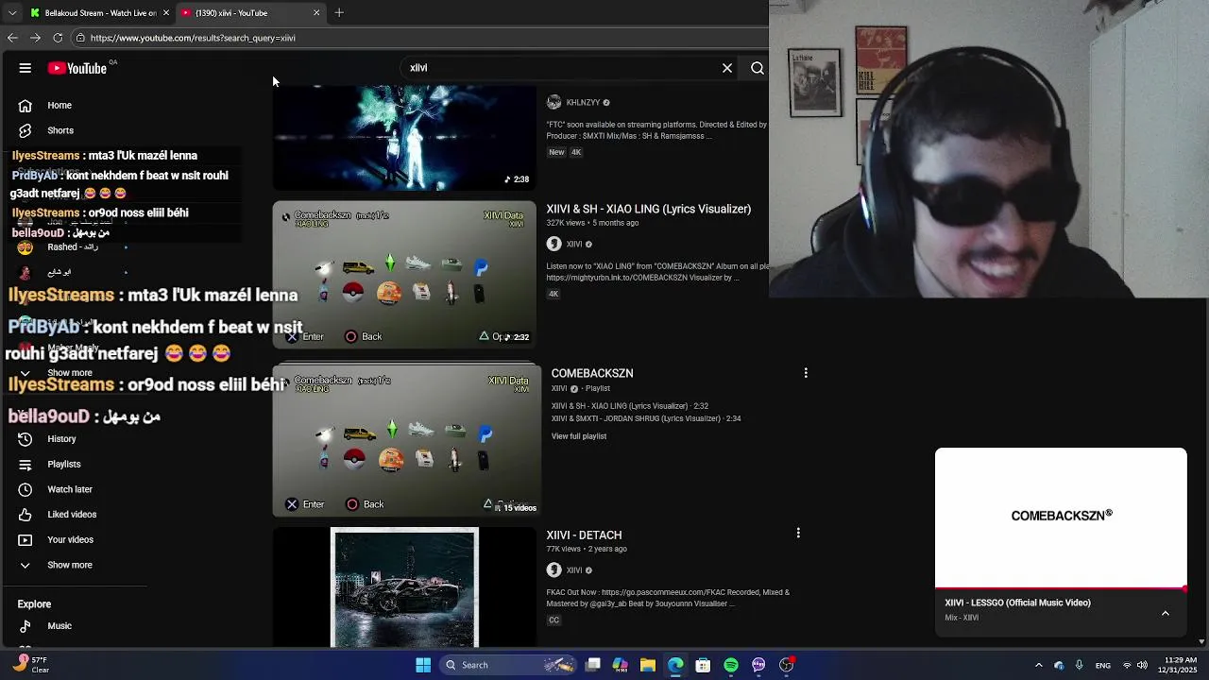Click the YouTube logo
This screenshot has height=680, width=1209.
click(x=77, y=68)
